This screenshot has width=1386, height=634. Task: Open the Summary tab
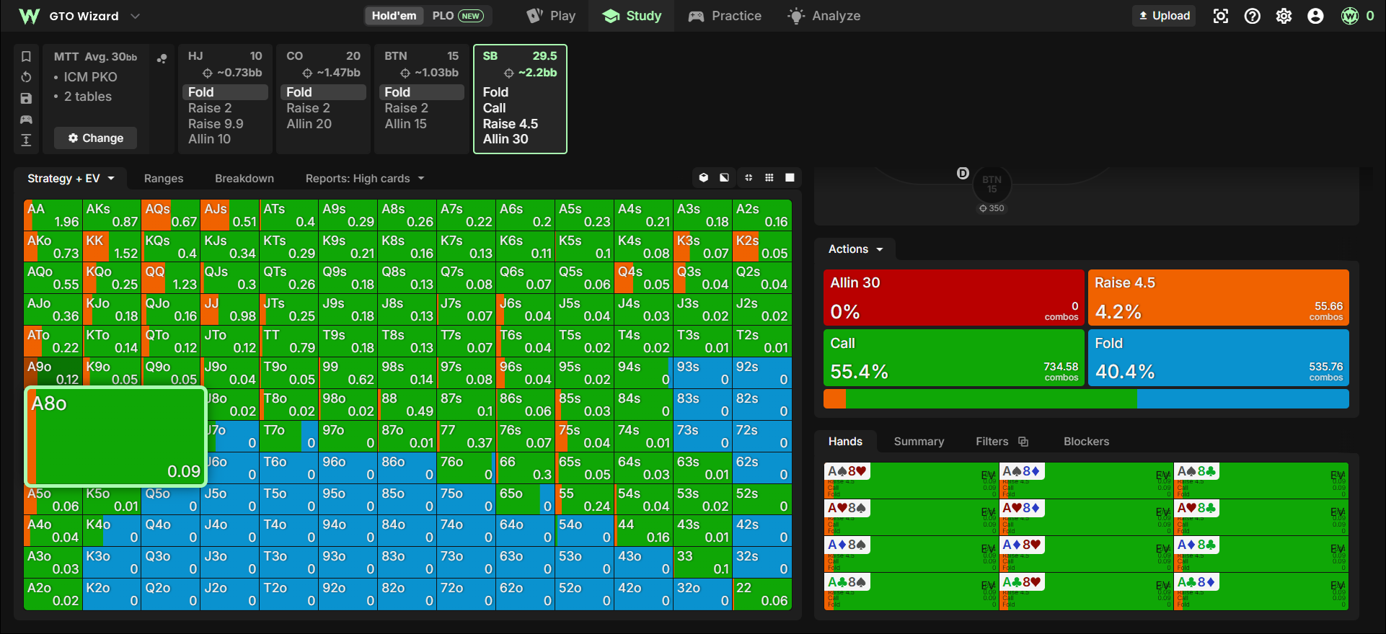coord(919,442)
